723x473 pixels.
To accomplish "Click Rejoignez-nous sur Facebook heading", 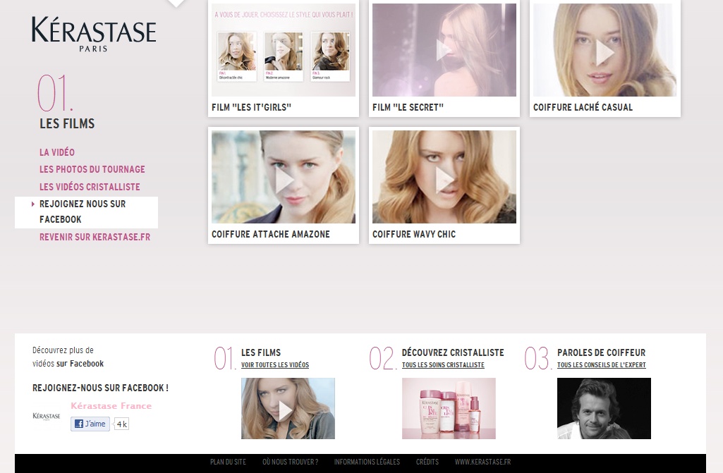I will click(x=101, y=388).
